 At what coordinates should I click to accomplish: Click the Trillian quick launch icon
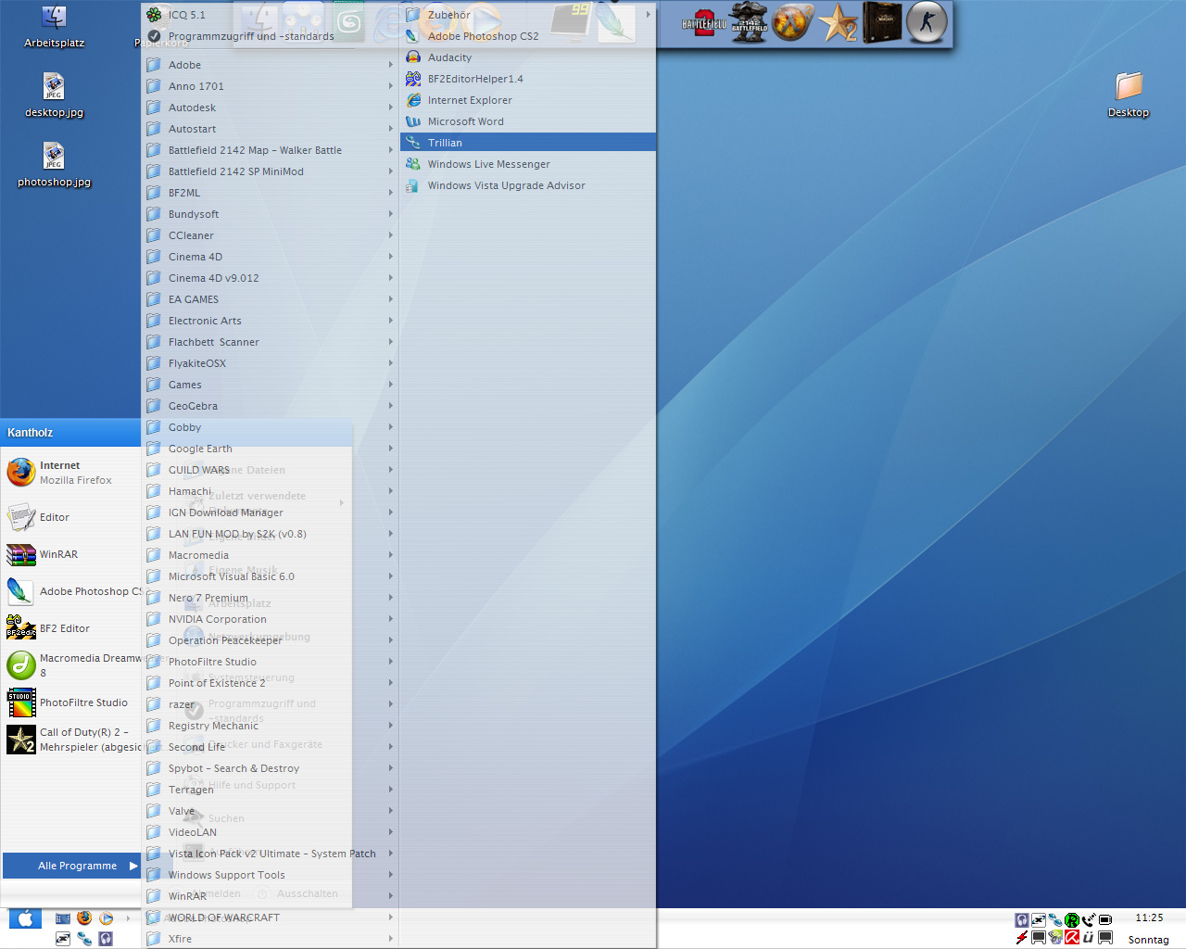tap(84, 939)
